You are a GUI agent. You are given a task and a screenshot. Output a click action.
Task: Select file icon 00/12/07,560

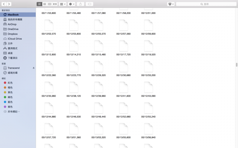(x=123, y=25)
